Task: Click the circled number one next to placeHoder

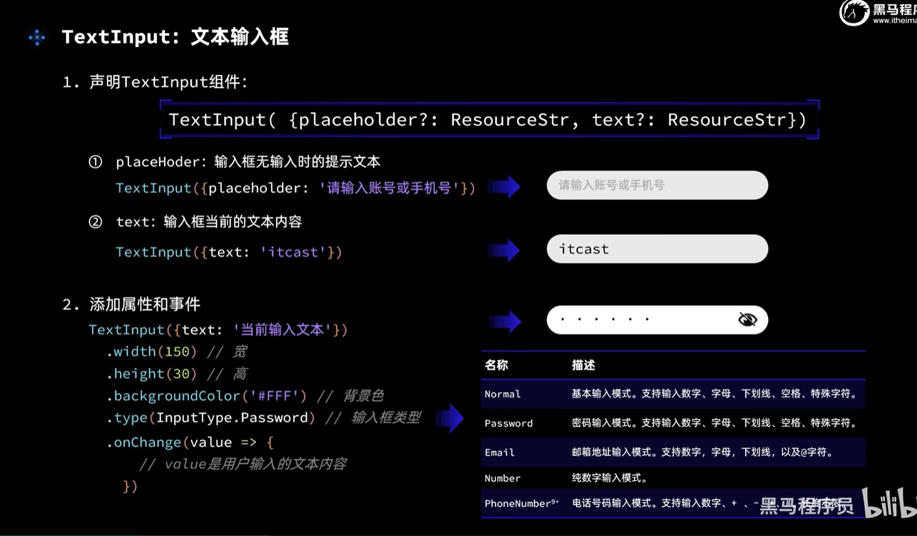Action: click(x=95, y=162)
